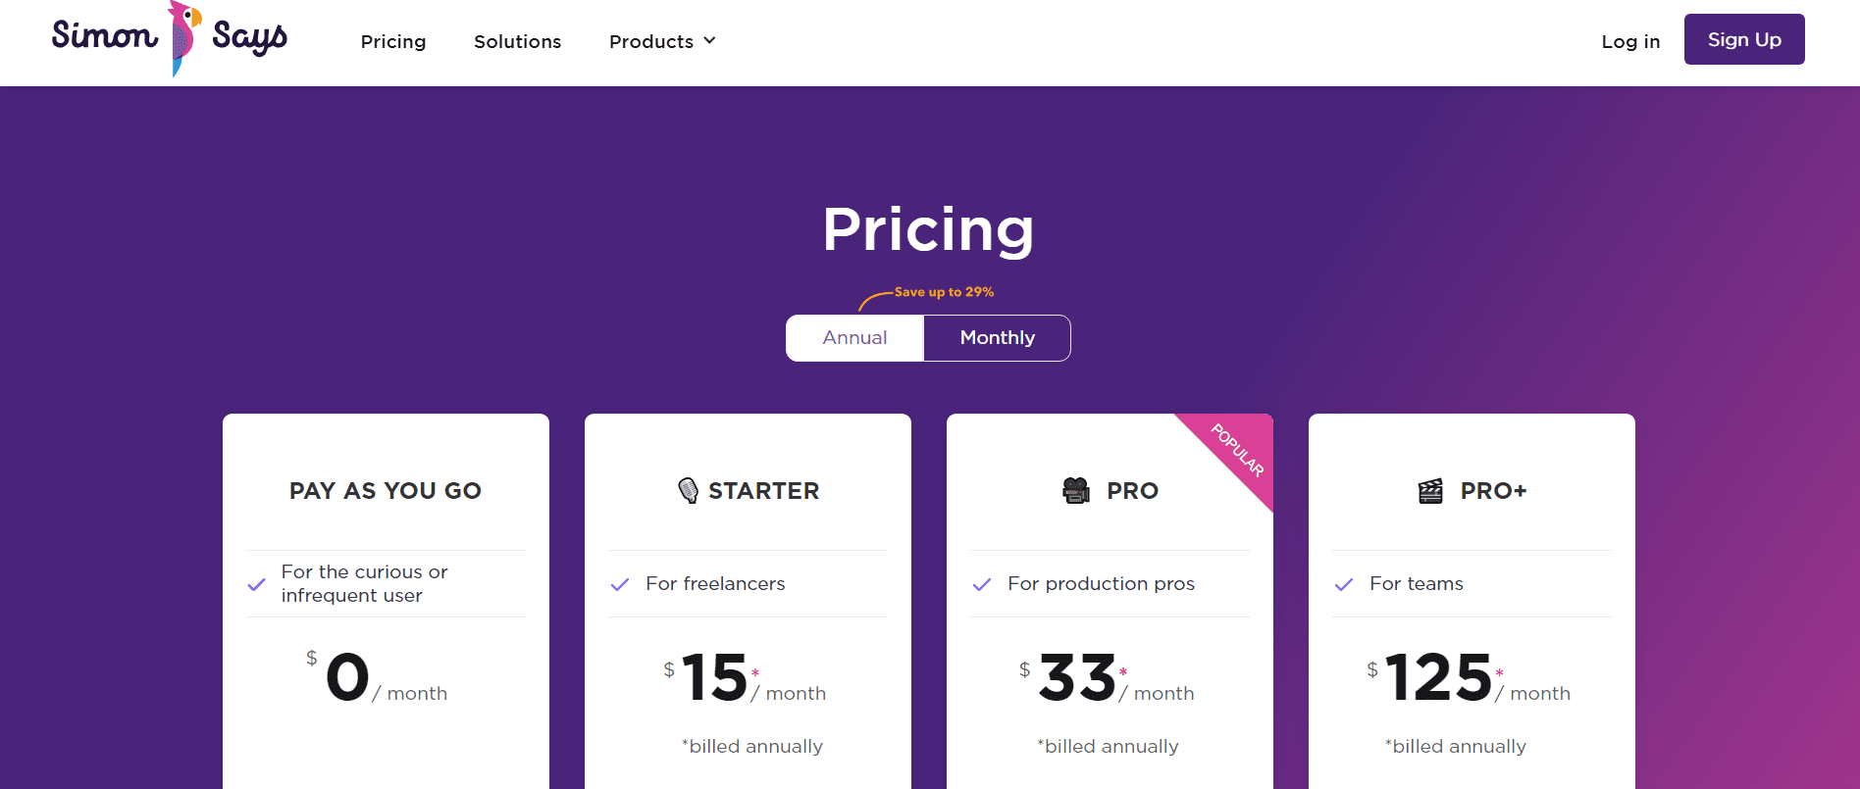Click the POPULAR ribbon on PRO card
Image resolution: width=1860 pixels, height=789 pixels.
coord(1236,451)
